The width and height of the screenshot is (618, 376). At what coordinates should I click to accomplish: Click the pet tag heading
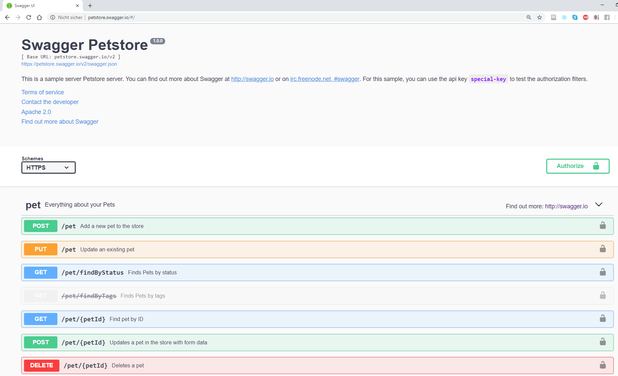click(x=33, y=205)
